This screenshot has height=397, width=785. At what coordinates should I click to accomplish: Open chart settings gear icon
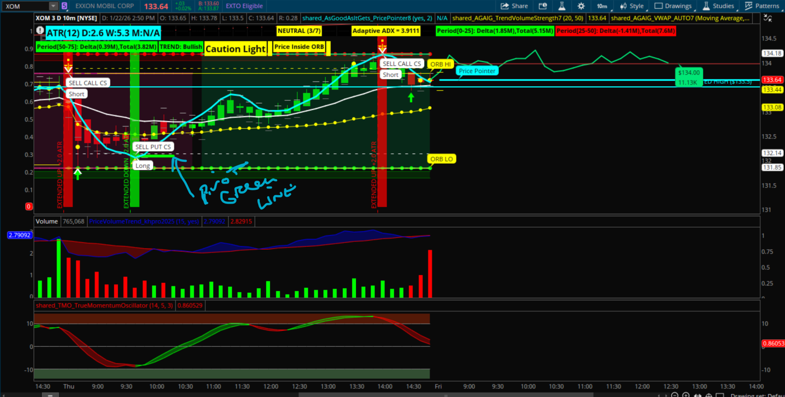[x=581, y=6]
